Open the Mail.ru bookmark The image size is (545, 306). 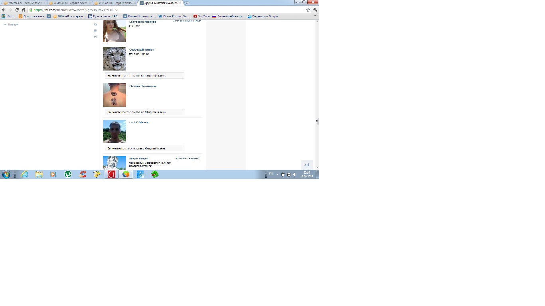(x=8, y=16)
